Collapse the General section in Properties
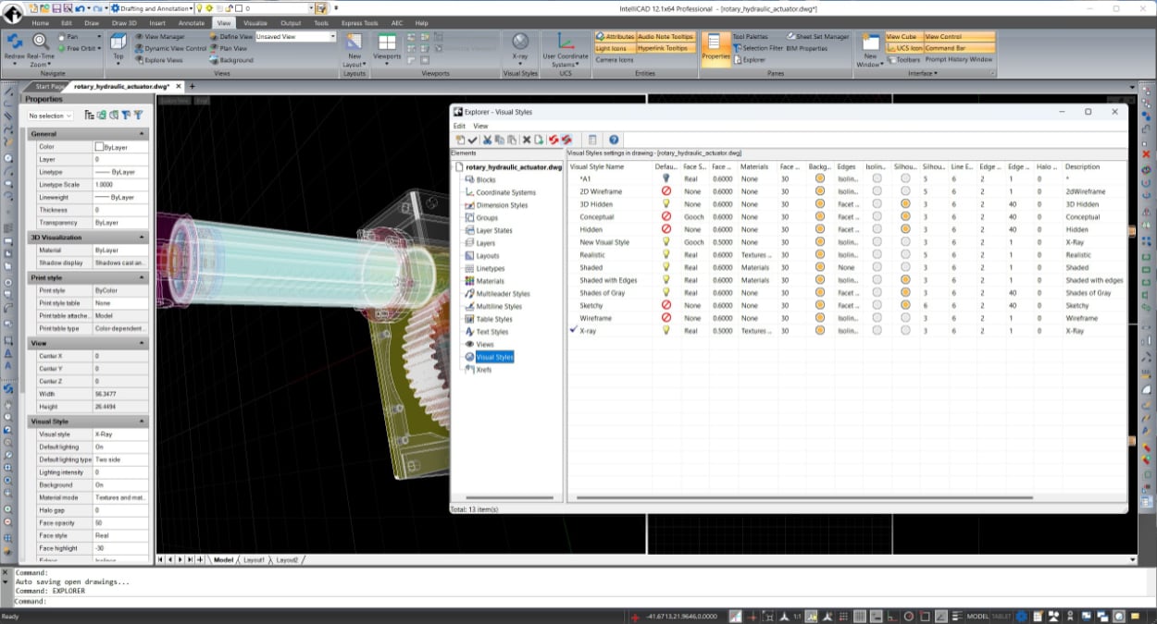The height and width of the screenshot is (624, 1157). click(x=142, y=134)
